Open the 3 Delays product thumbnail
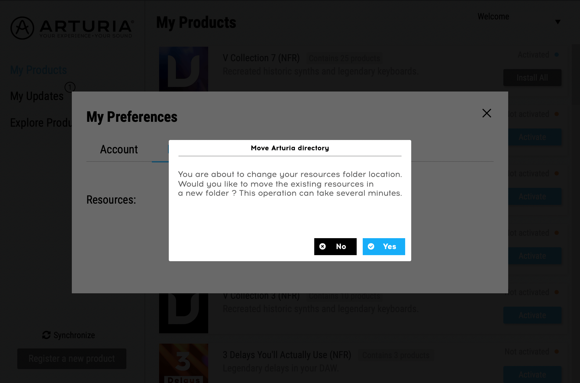The image size is (580, 383). click(184, 363)
